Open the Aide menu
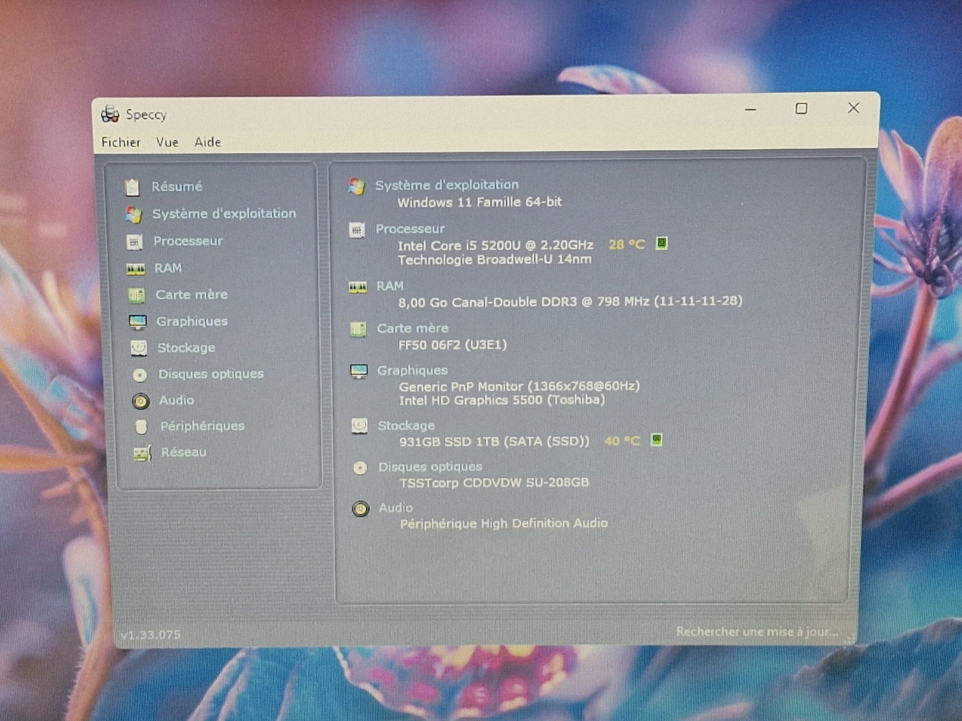 [208, 142]
